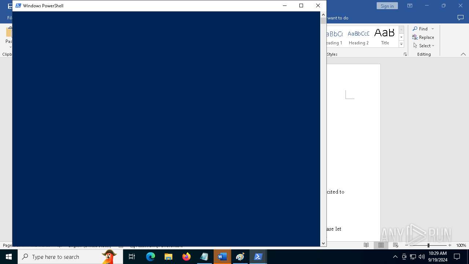Switch Word to Read Mode view
469x264 pixels.
pos(366,245)
